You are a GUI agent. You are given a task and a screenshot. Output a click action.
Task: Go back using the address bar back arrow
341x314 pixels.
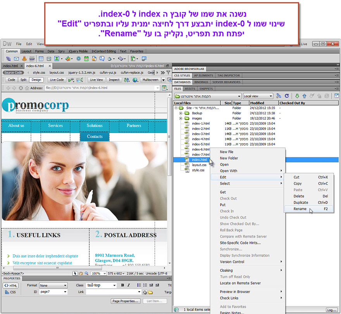pos(8,88)
